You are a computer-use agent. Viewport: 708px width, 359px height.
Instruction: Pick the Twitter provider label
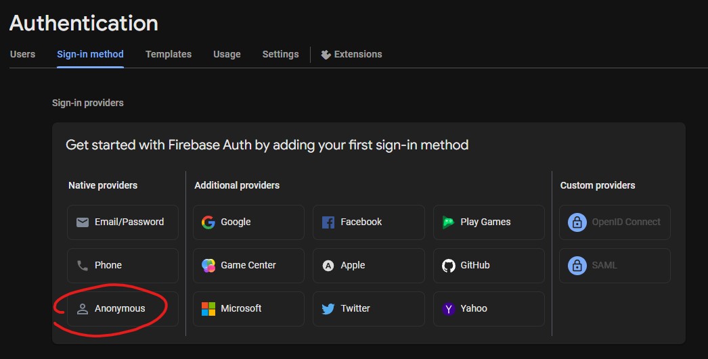tap(355, 308)
